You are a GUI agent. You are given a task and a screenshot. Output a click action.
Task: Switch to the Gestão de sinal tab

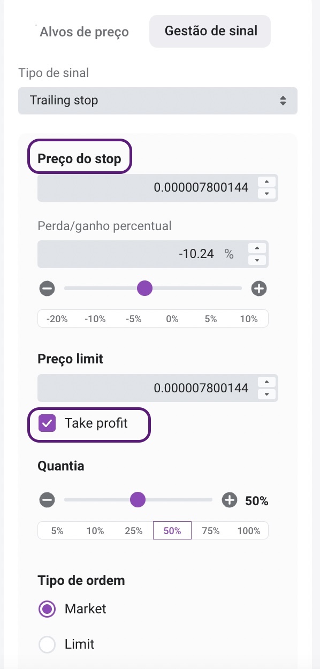point(210,31)
